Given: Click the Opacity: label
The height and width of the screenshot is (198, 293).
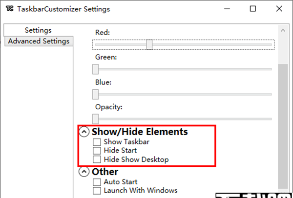Looking at the screenshot, I should tap(108, 107).
